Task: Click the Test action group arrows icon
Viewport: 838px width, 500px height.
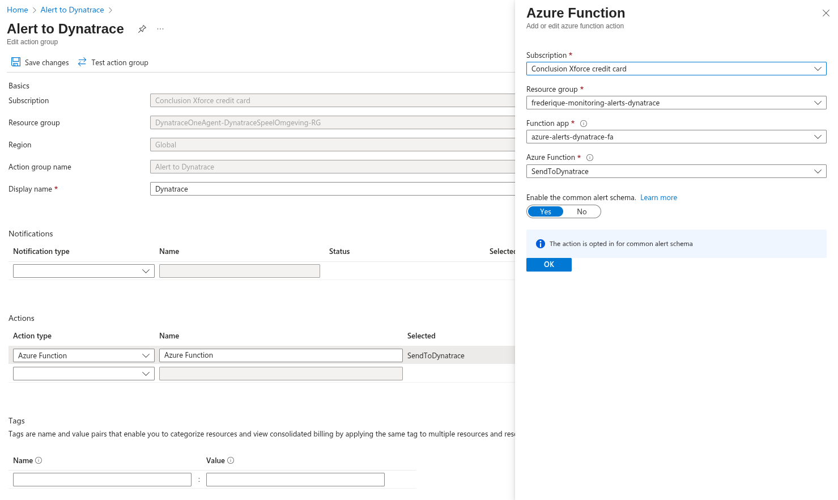Action: pos(82,62)
